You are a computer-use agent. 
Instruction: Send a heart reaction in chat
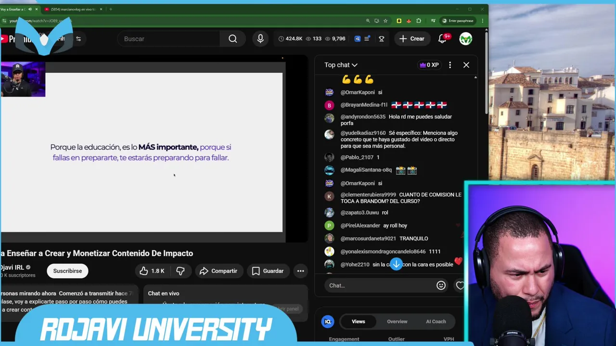click(x=460, y=285)
